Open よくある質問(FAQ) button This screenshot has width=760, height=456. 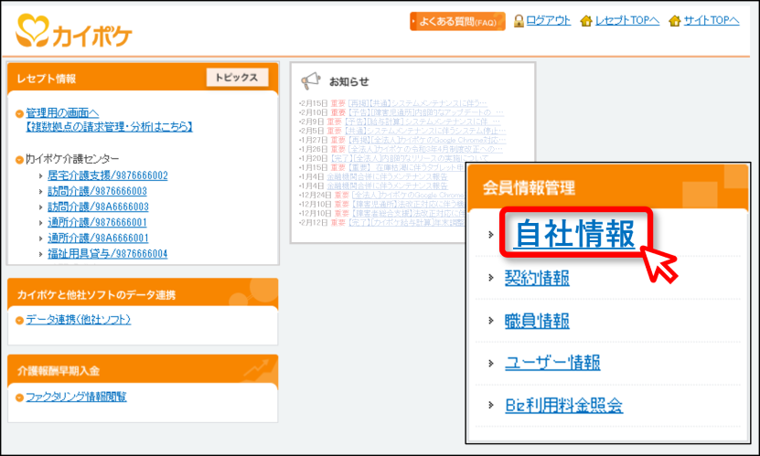457,21
